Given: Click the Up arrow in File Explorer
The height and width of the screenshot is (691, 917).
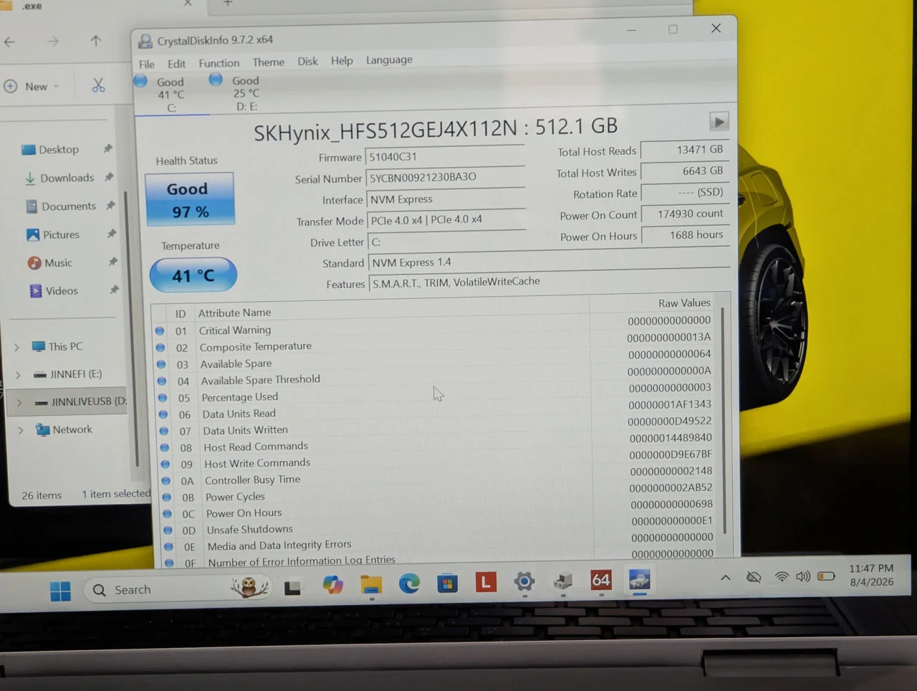Looking at the screenshot, I should coord(96,41).
